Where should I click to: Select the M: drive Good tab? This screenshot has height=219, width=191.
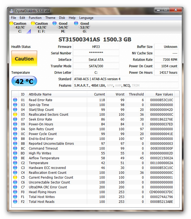tap(61, 27)
